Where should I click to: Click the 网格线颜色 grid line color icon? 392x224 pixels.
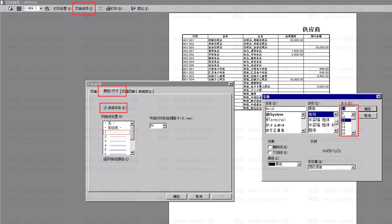tap(105, 159)
